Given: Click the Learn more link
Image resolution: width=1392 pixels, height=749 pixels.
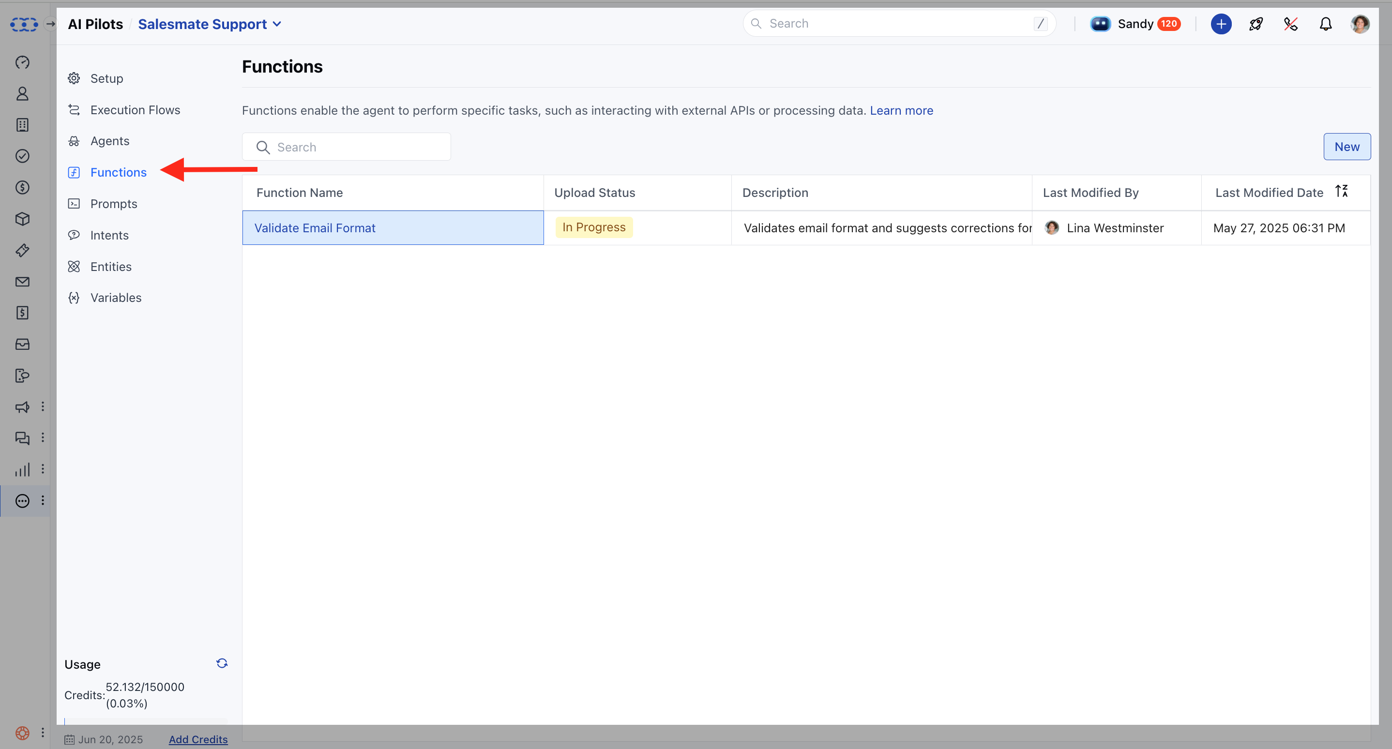Looking at the screenshot, I should [901, 110].
